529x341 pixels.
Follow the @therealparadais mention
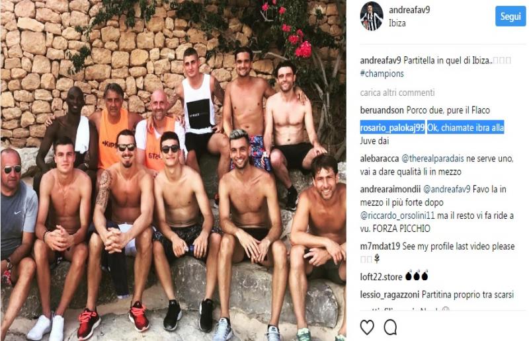[433, 159]
